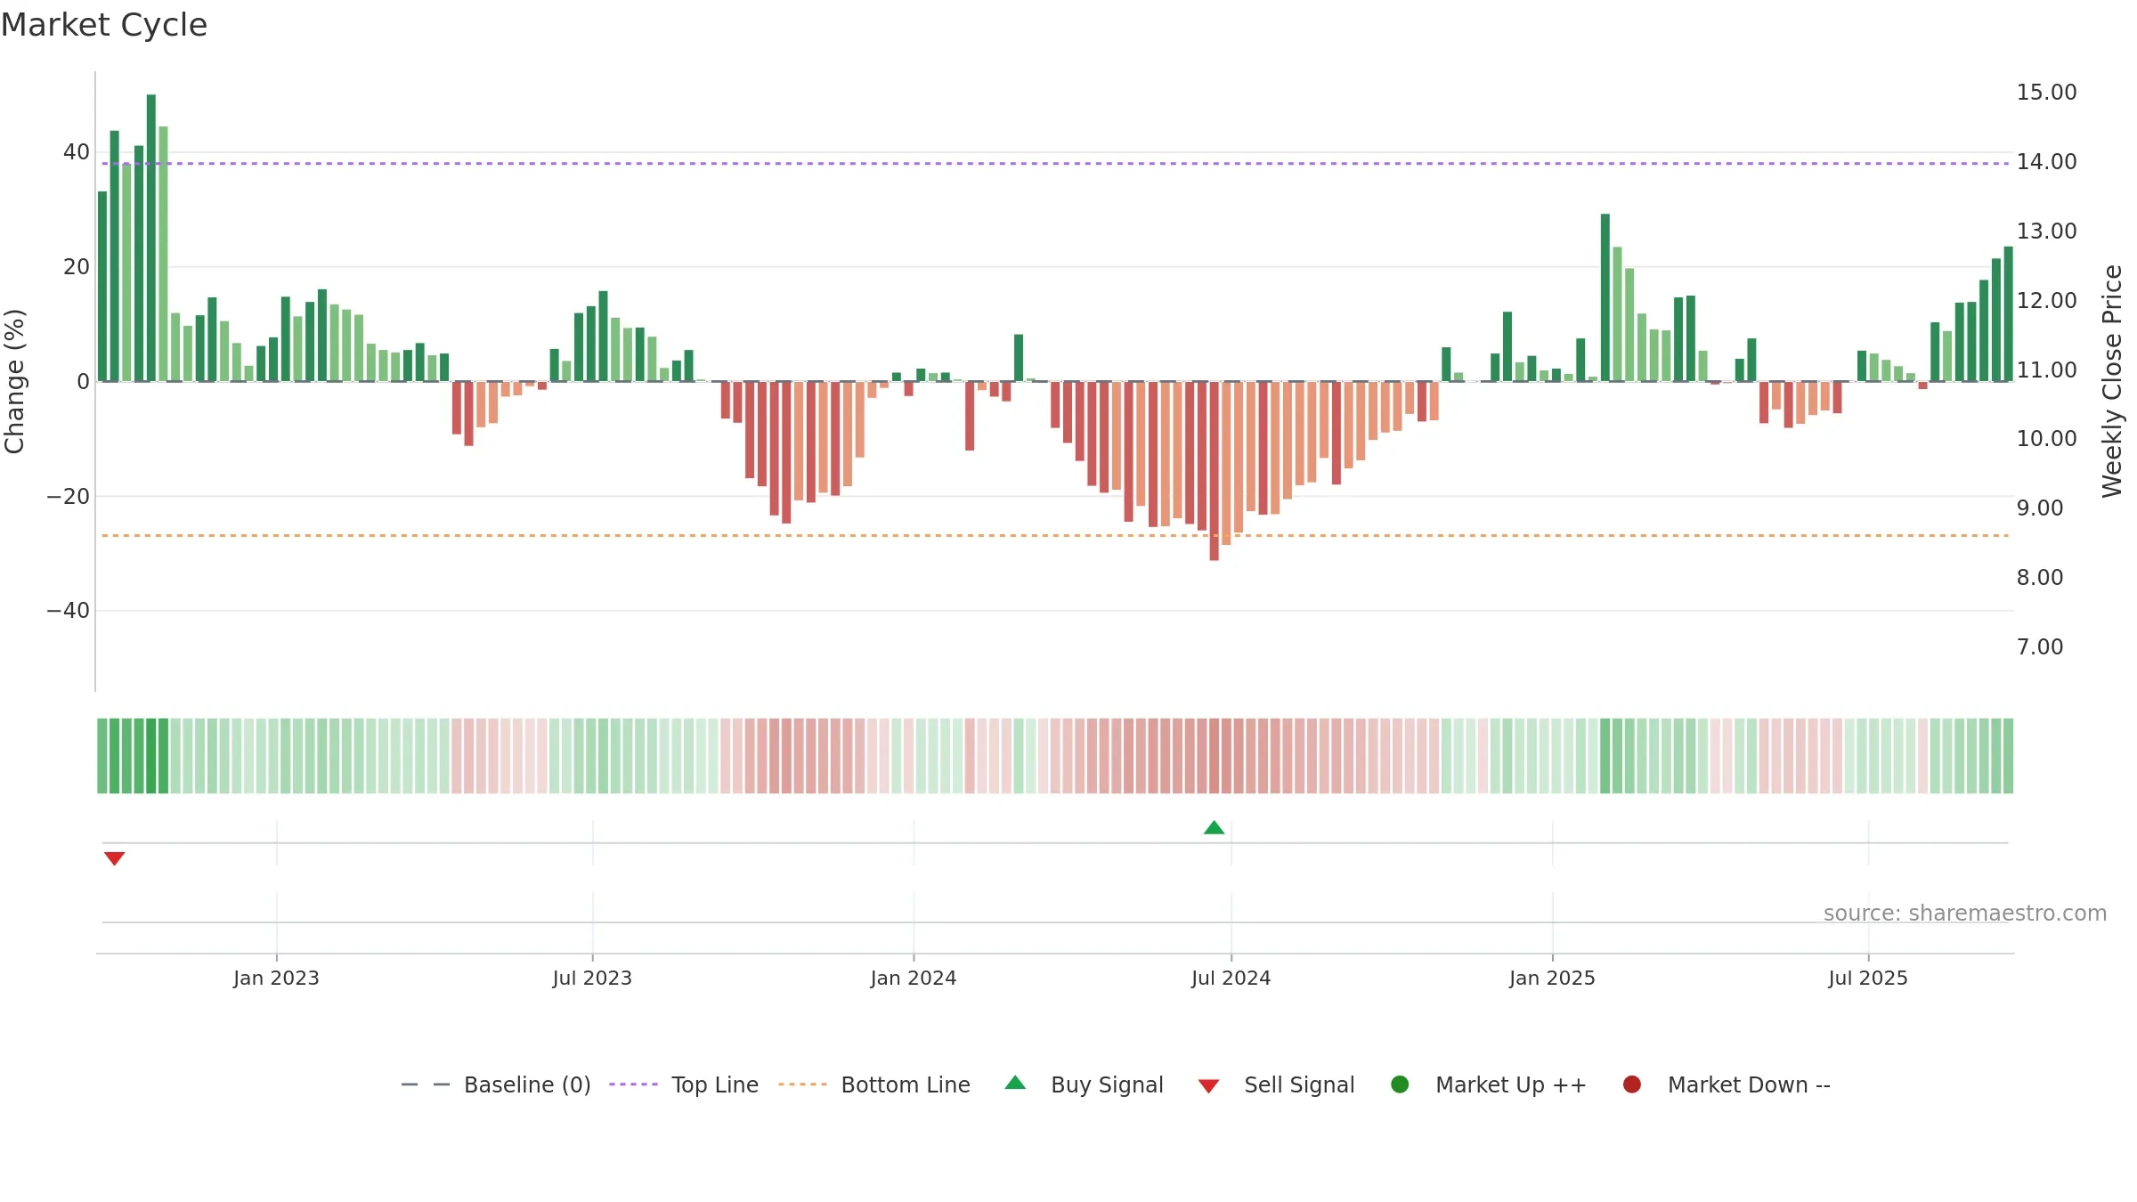
Task: Click the Market Cycle chart title
Action: pos(104,25)
